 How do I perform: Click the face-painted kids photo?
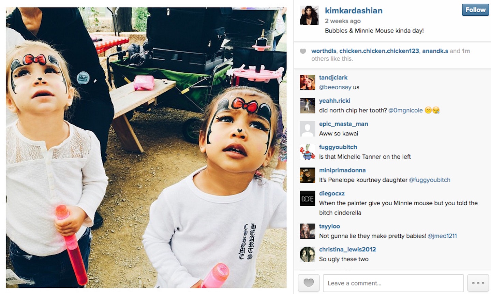coord(146,147)
